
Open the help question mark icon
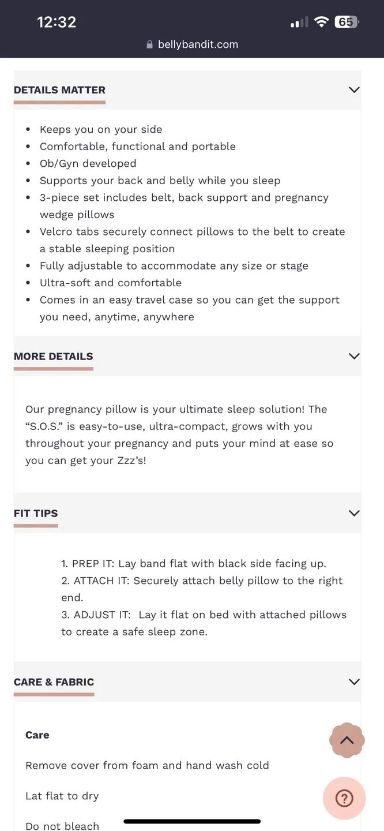[x=344, y=798]
